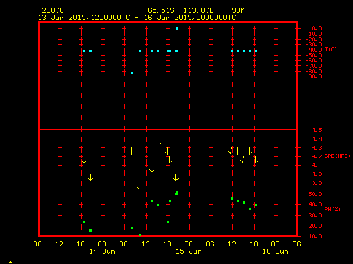Select the highest green humidity data point
Image resolution: width=353 pixels, height=264 pixels.
point(177,192)
